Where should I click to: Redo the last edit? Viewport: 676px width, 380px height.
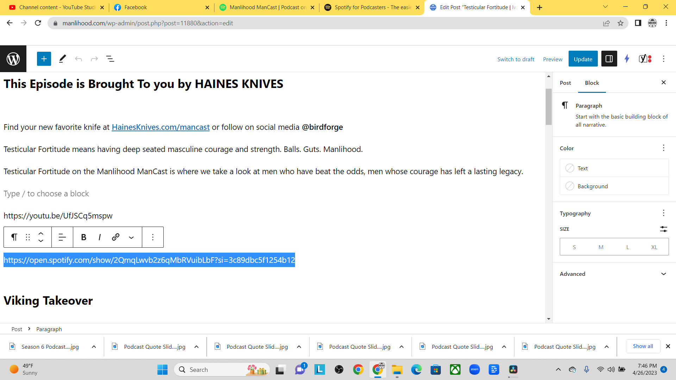[94, 59]
